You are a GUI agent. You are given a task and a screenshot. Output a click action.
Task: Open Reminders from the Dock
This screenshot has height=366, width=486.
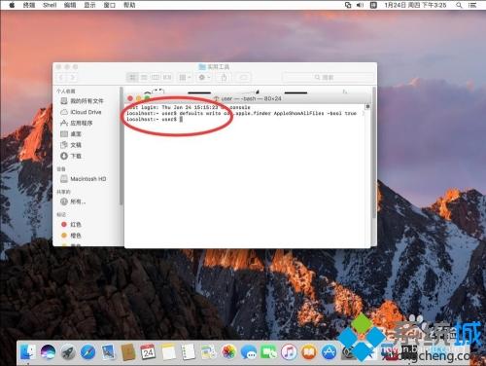(x=189, y=352)
